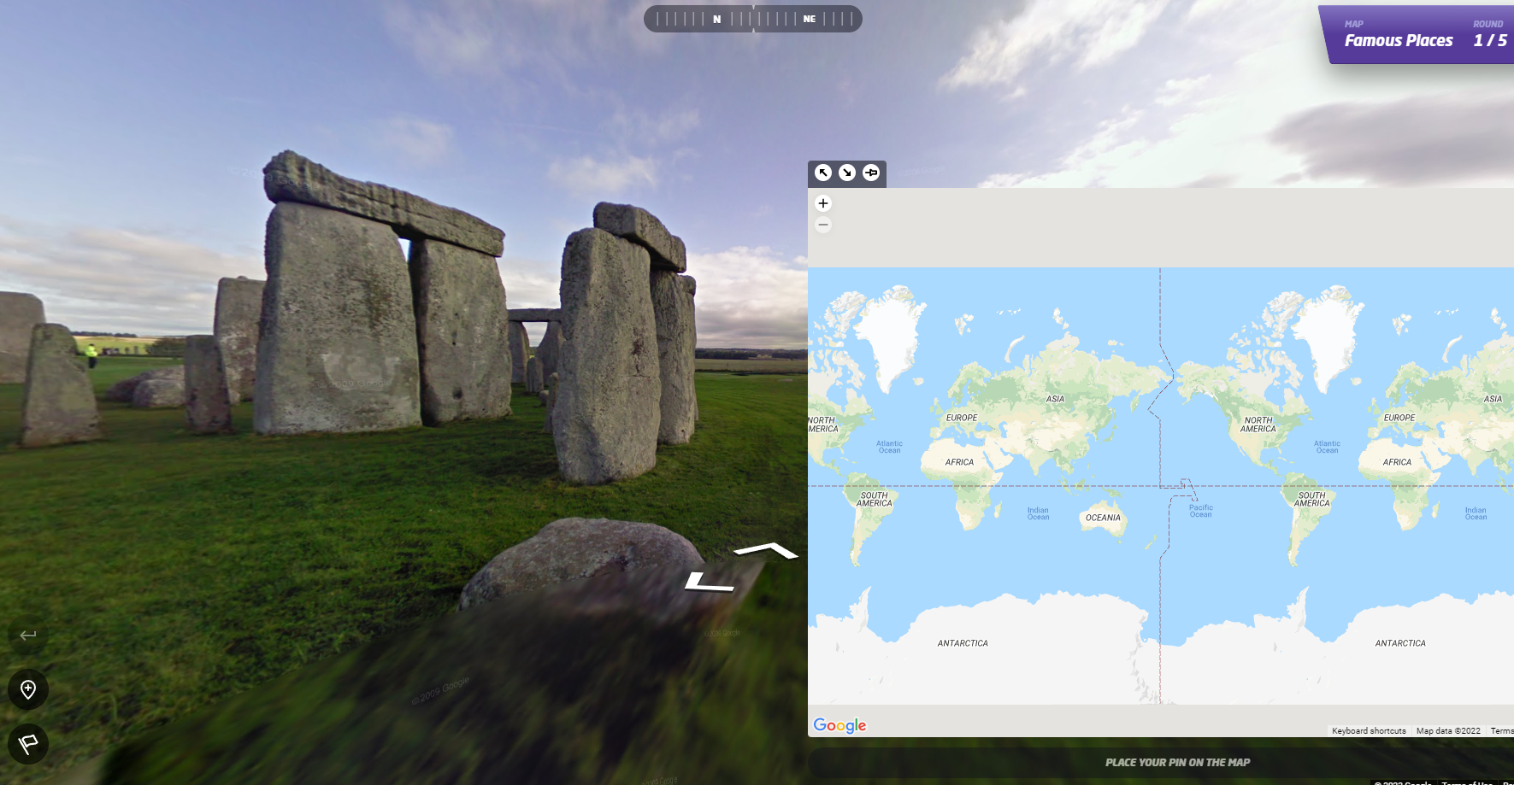Undo the last move with the back arrow

[x=28, y=635]
